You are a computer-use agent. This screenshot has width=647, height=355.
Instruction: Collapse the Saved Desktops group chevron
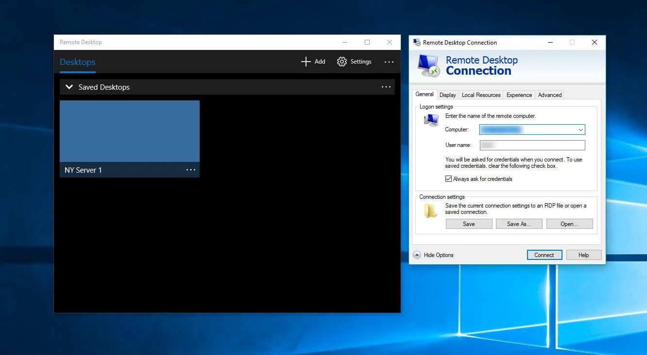point(69,87)
